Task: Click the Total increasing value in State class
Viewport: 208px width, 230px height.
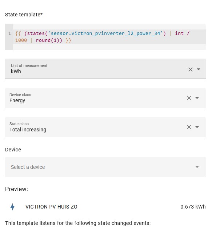Action: pos(28,130)
